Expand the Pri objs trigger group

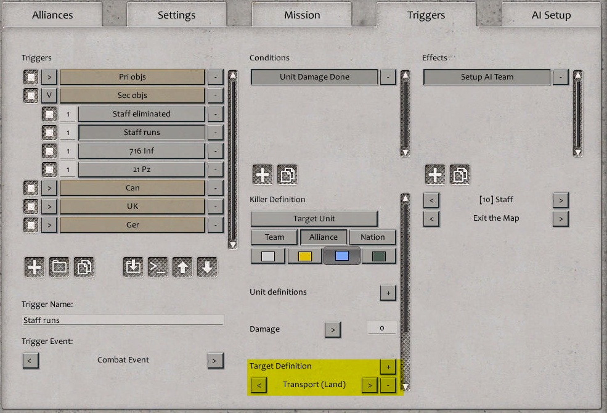point(49,76)
